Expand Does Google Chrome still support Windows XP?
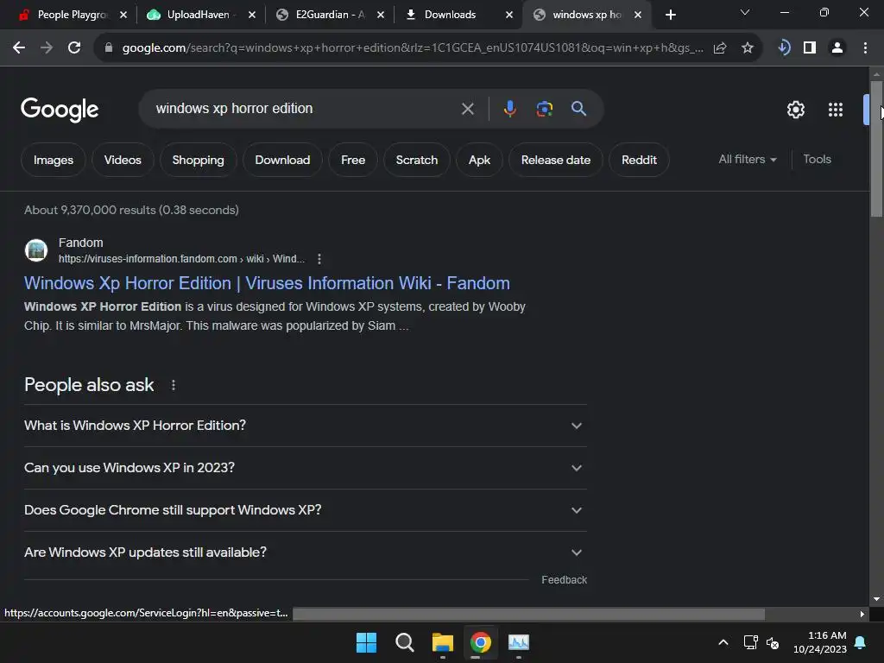 coord(305,510)
